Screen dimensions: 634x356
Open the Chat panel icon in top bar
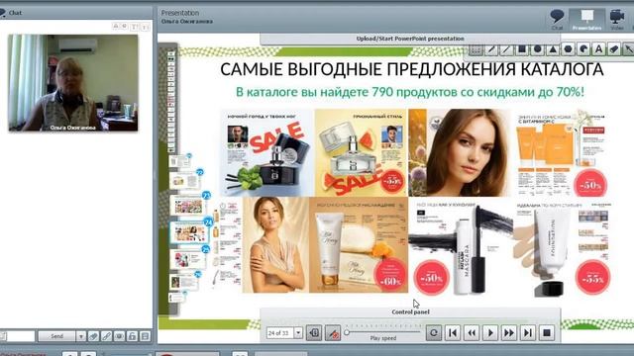[557, 20]
